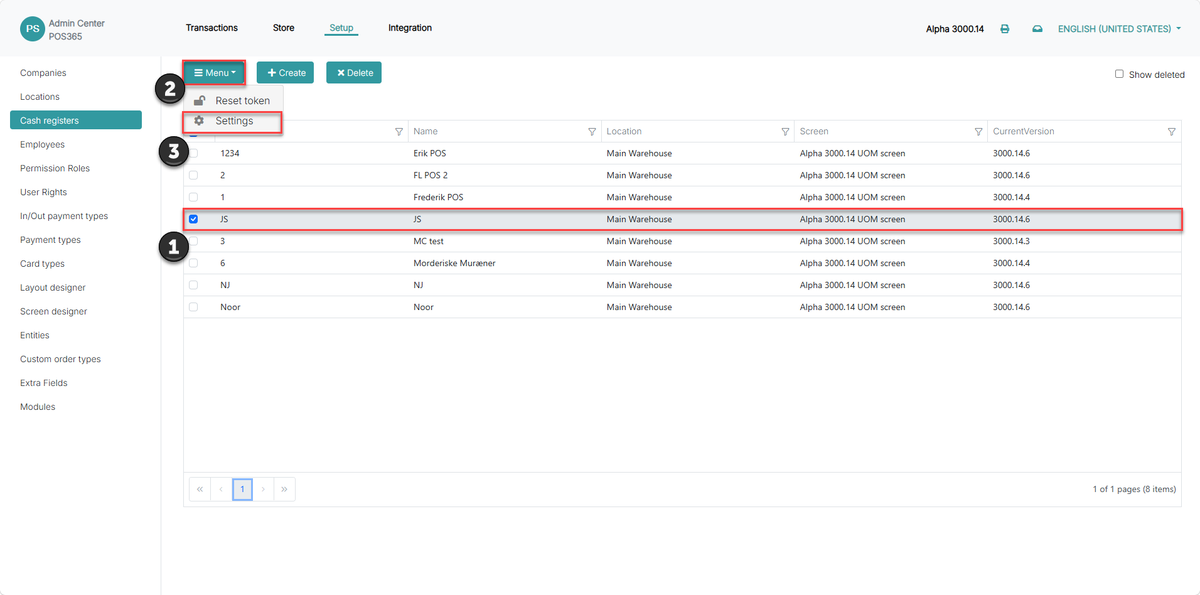Viewport: 1200px width, 595px height.
Task: Check the Noor cash register row
Action: coord(193,307)
